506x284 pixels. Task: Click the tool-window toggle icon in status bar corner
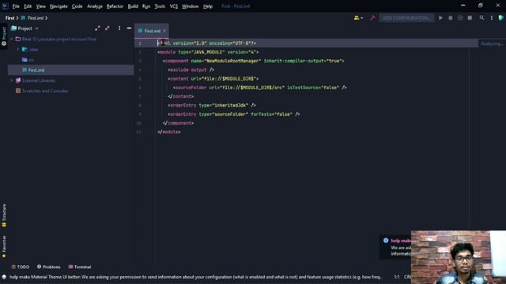click(x=4, y=277)
